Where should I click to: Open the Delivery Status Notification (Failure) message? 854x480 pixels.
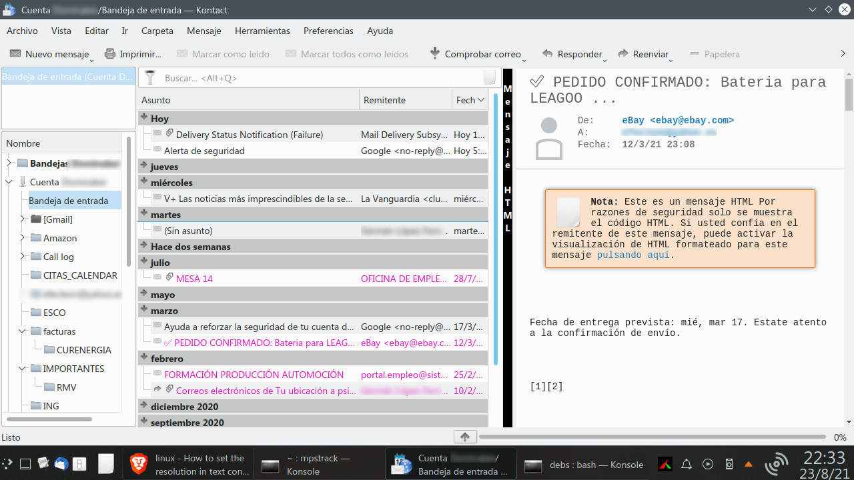point(314,135)
